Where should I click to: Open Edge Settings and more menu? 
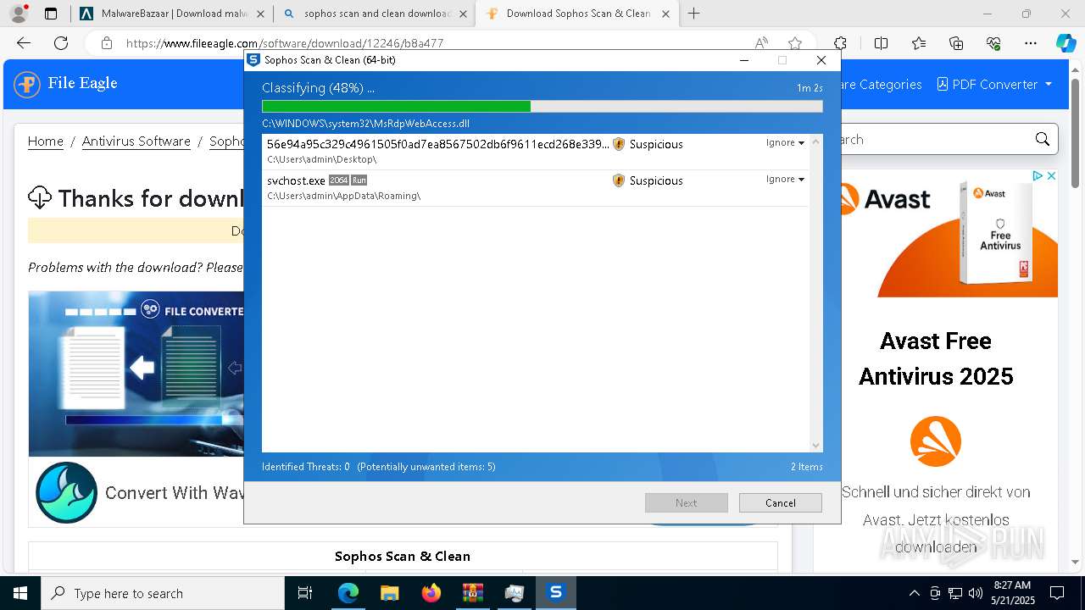point(1031,43)
